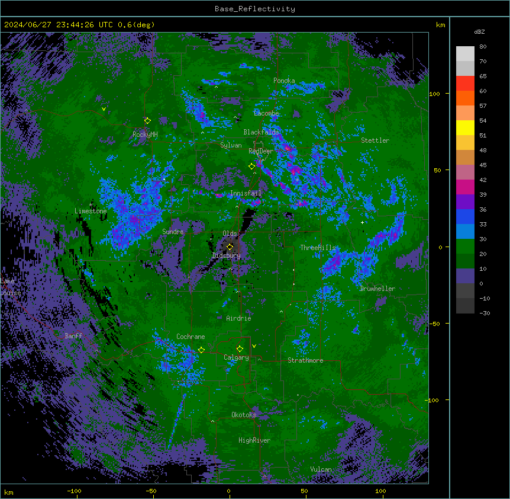Viewport: 510px width, 499px height.
Task: Pick the green swatch between 30 and 20
Action: [x=465, y=247]
